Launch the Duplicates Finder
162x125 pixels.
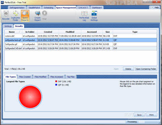point(15,16)
